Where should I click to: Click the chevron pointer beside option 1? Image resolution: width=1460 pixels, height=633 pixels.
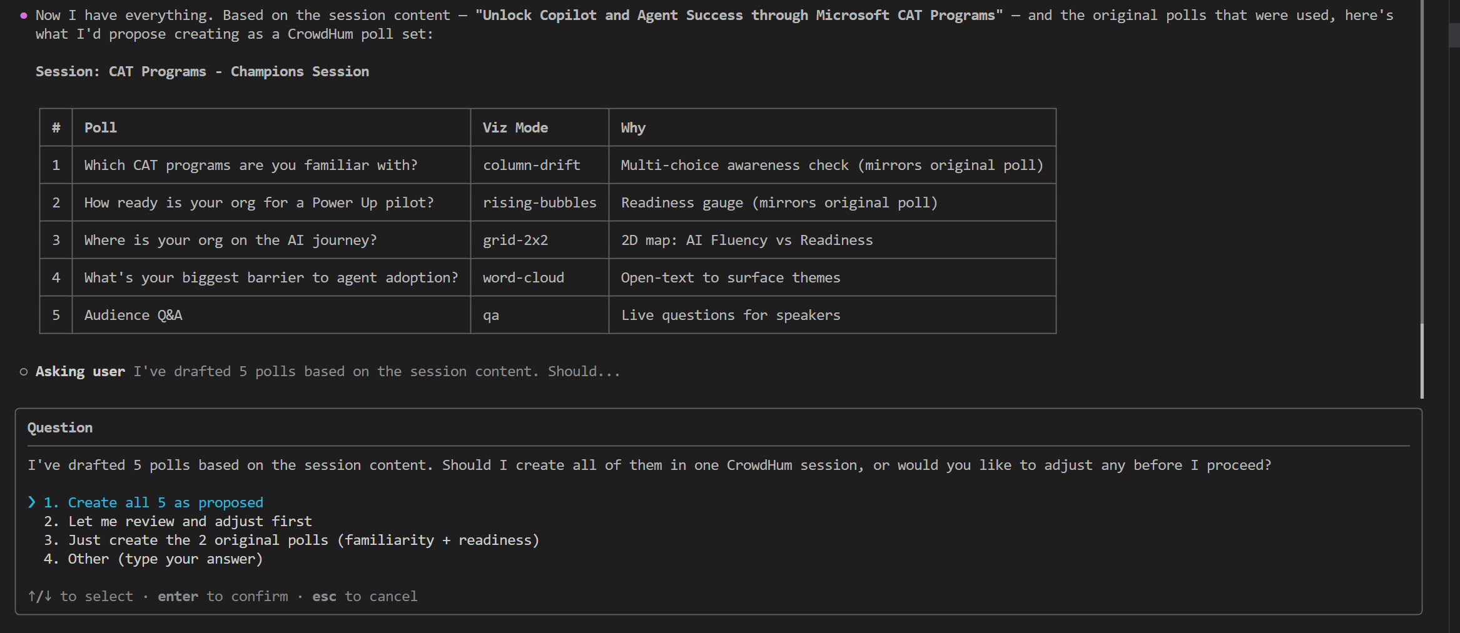point(32,502)
